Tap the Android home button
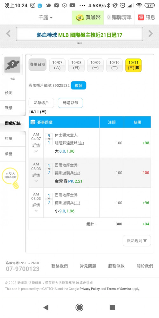This screenshot has height=318, width=159. point(79,308)
